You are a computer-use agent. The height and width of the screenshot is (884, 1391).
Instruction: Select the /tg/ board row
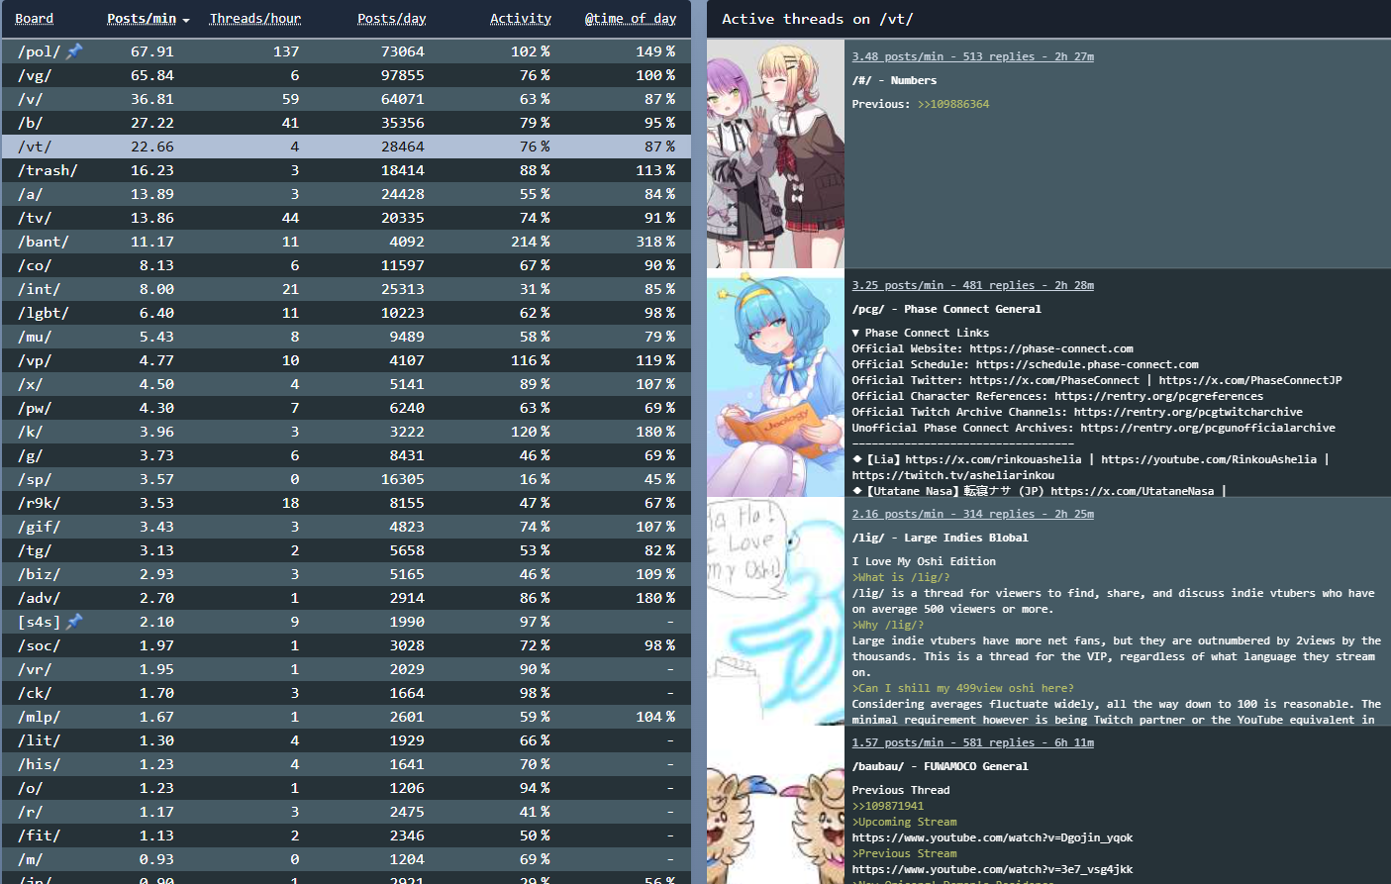point(347,550)
